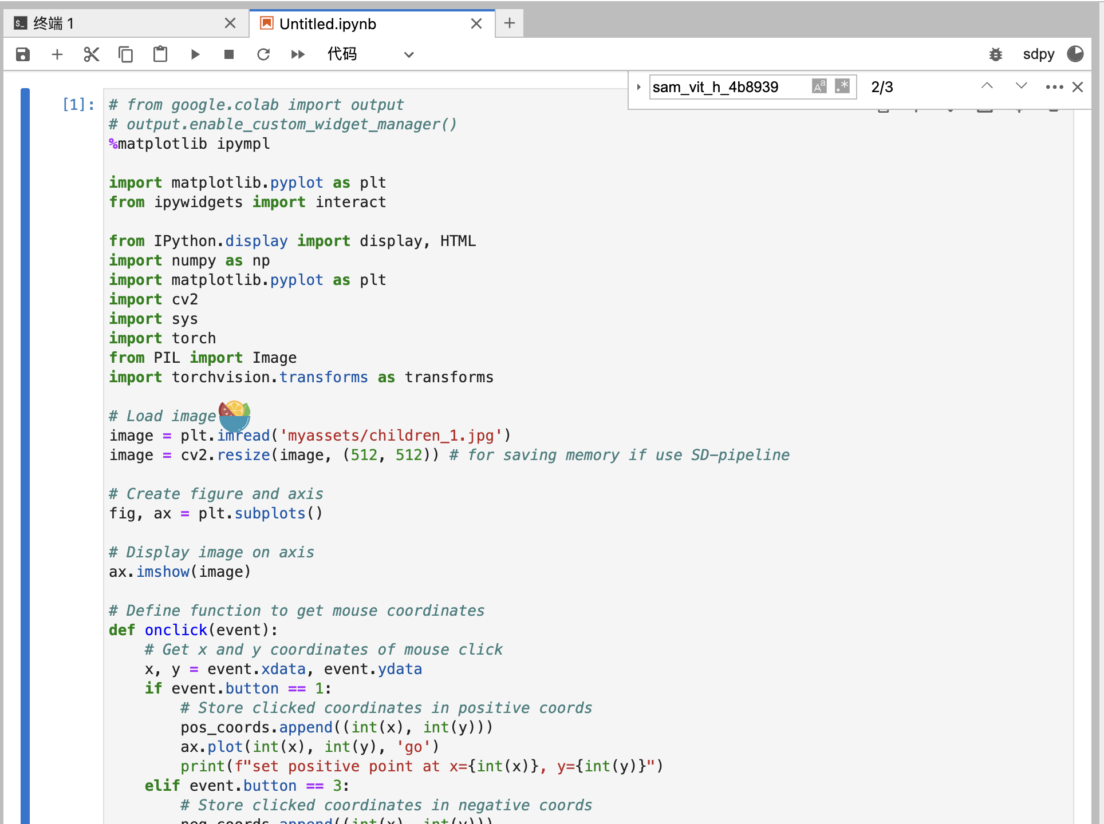Restart the kernel
1104x824 pixels.
pyautogui.click(x=263, y=54)
